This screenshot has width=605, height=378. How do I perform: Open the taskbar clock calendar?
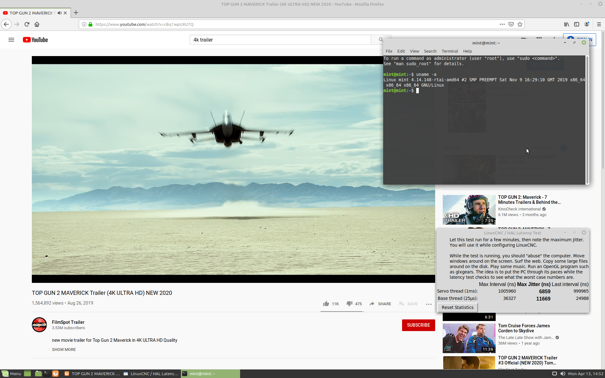[585, 374]
